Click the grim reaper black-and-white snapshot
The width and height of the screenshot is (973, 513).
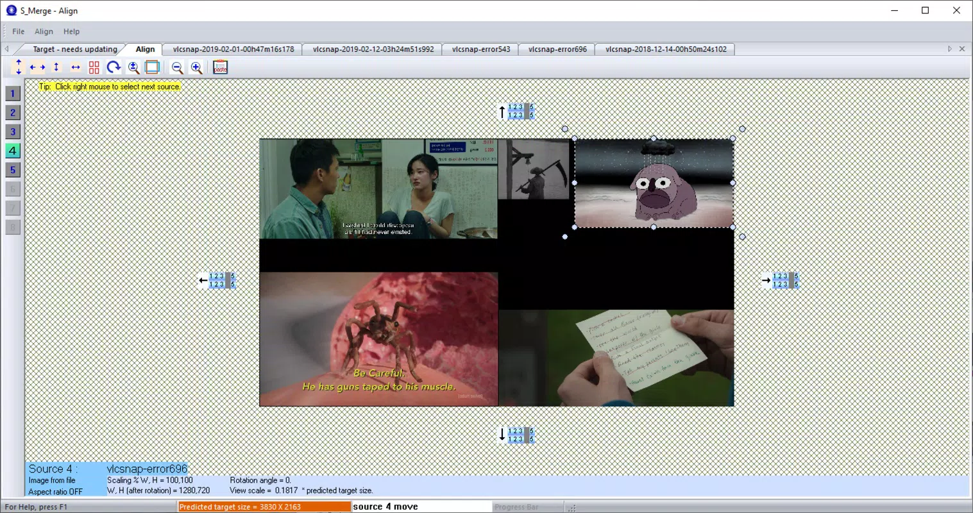[x=534, y=169]
